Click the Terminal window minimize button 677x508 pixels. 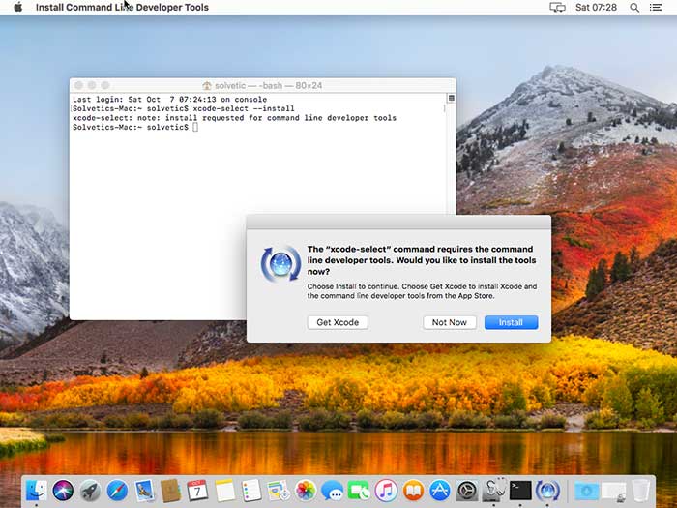click(92, 85)
